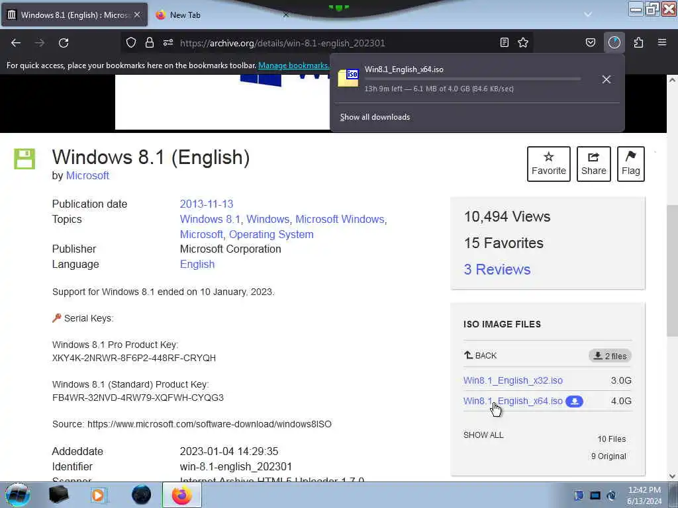Open the list all tabs dropdown arrow

(588, 15)
